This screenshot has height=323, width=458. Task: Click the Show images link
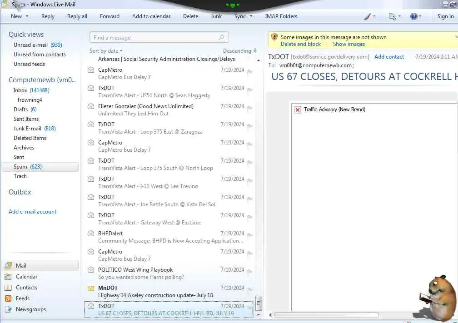pos(349,44)
